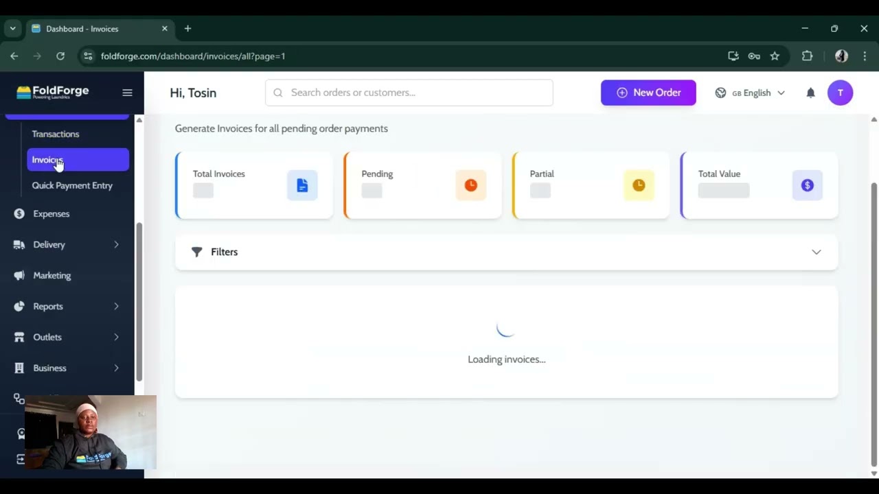Screen dimensions: 879x494
Task: Expand the Delivery submenu arrow
Action: point(116,244)
